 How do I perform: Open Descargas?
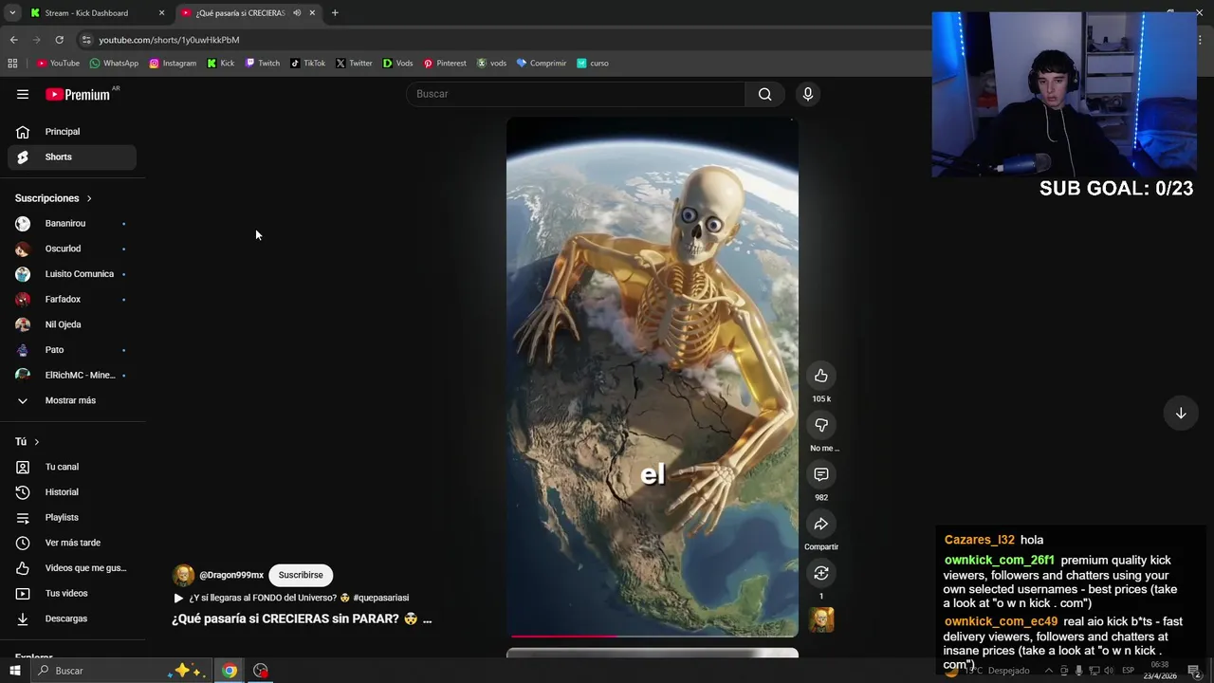[x=72, y=618]
